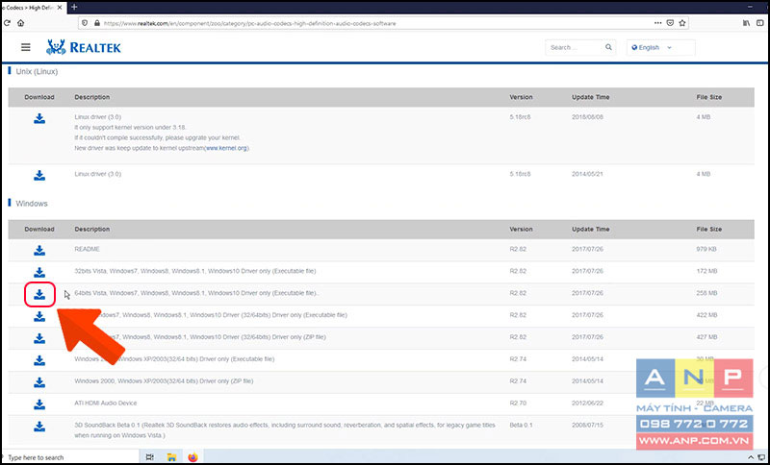The width and height of the screenshot is (770, 465).
Task: Click the 172 MB file size
Action: (706, 271)
